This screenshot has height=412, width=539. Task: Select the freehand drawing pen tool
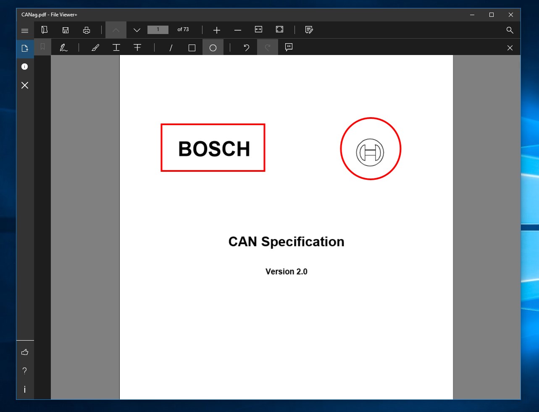(64, 47)
